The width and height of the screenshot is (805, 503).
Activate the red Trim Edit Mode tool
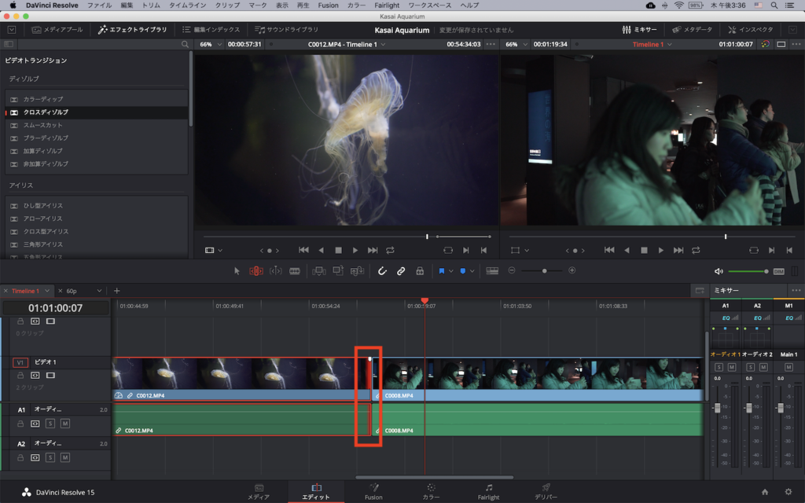255,270
